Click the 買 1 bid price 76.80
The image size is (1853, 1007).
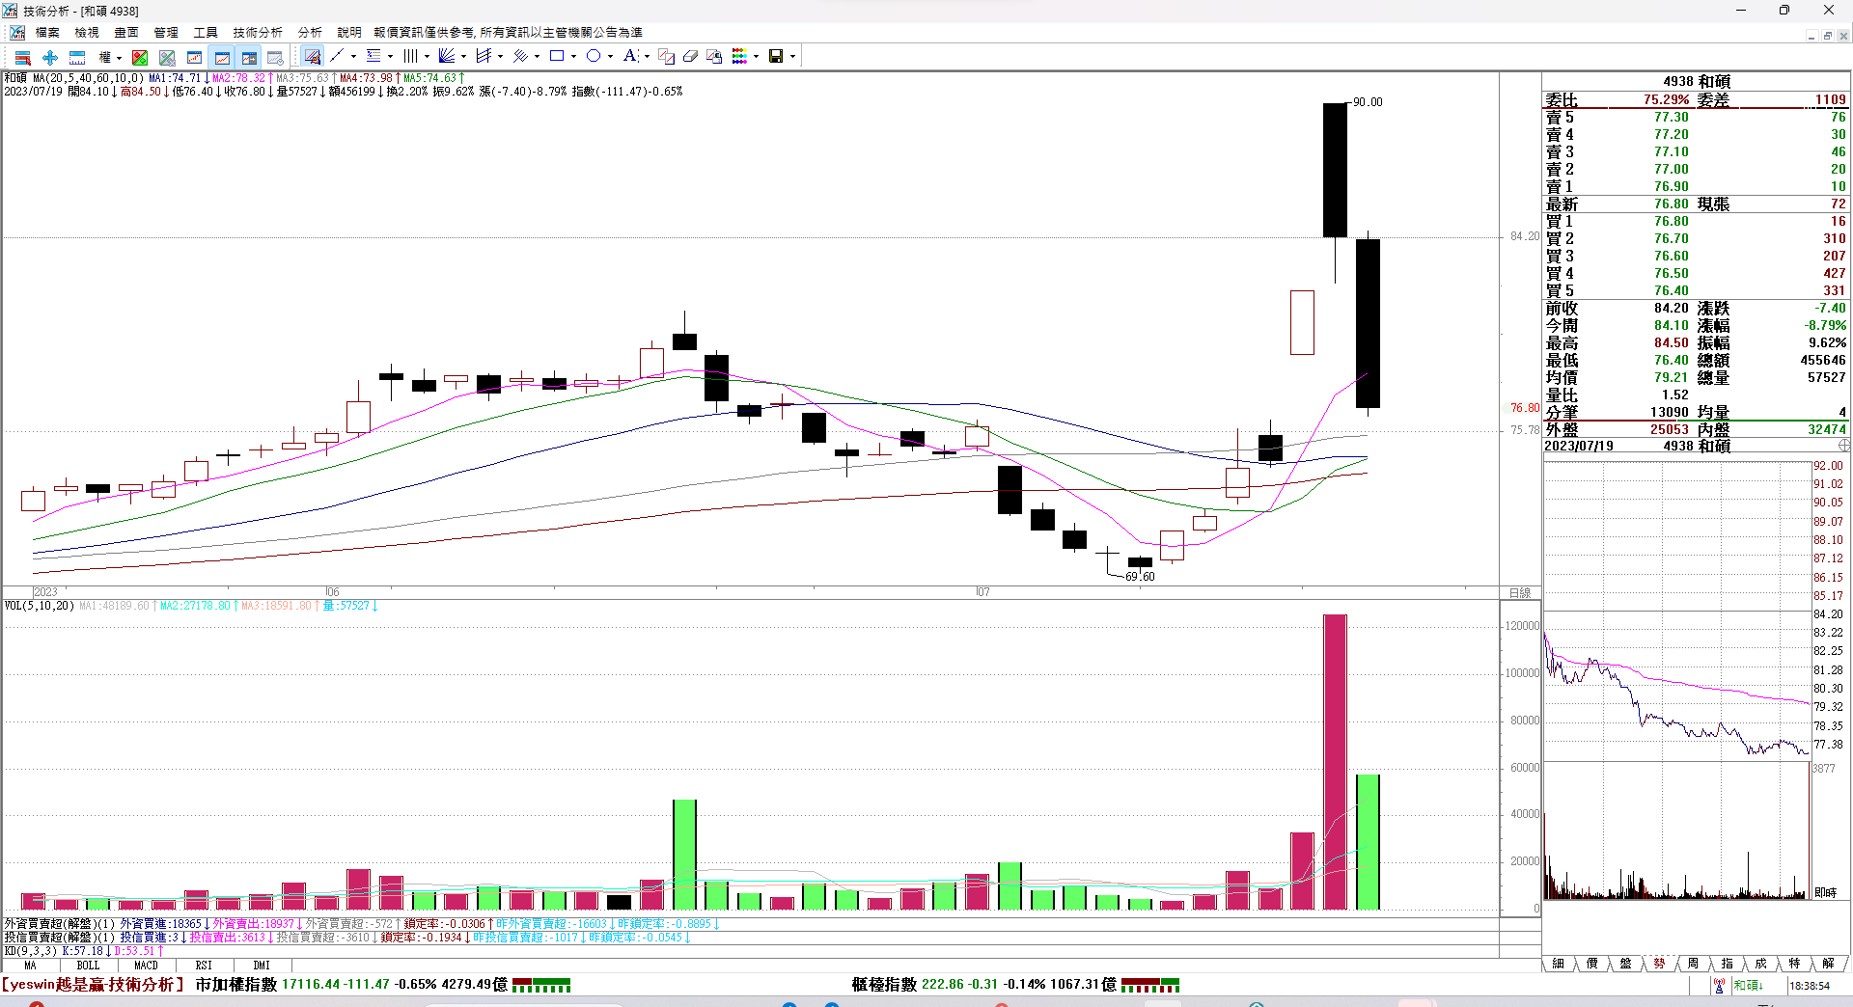pos(1672,222)
